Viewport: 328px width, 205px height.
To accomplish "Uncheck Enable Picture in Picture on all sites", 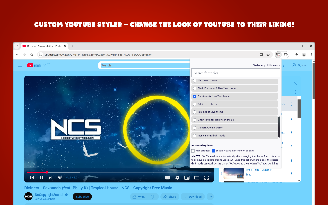I will pyautogui.click(x=213, y=151).
